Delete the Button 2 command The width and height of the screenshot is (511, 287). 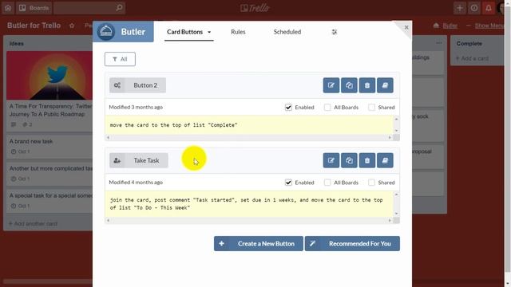tap(367, 85)
